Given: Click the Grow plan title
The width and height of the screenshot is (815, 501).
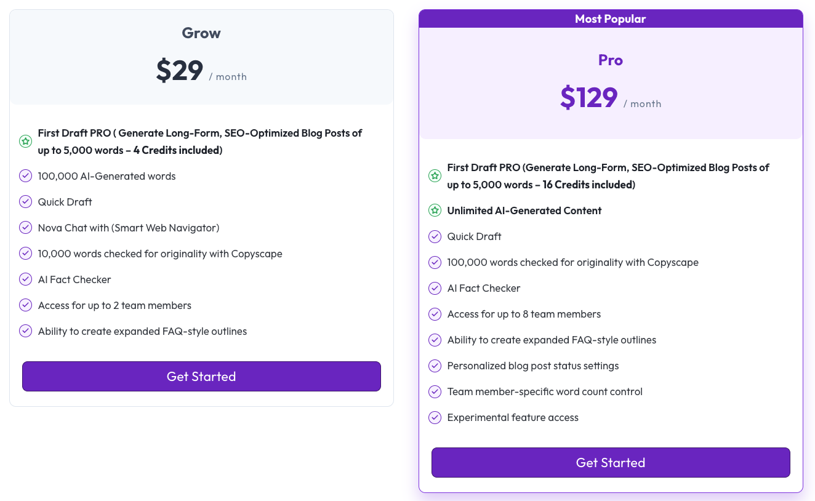Looking at the screenshot, I should click(x=201, y=33).
